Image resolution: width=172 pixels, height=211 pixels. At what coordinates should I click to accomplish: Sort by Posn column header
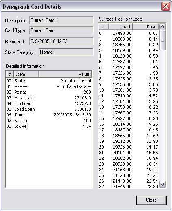click(x=146, y=26)
